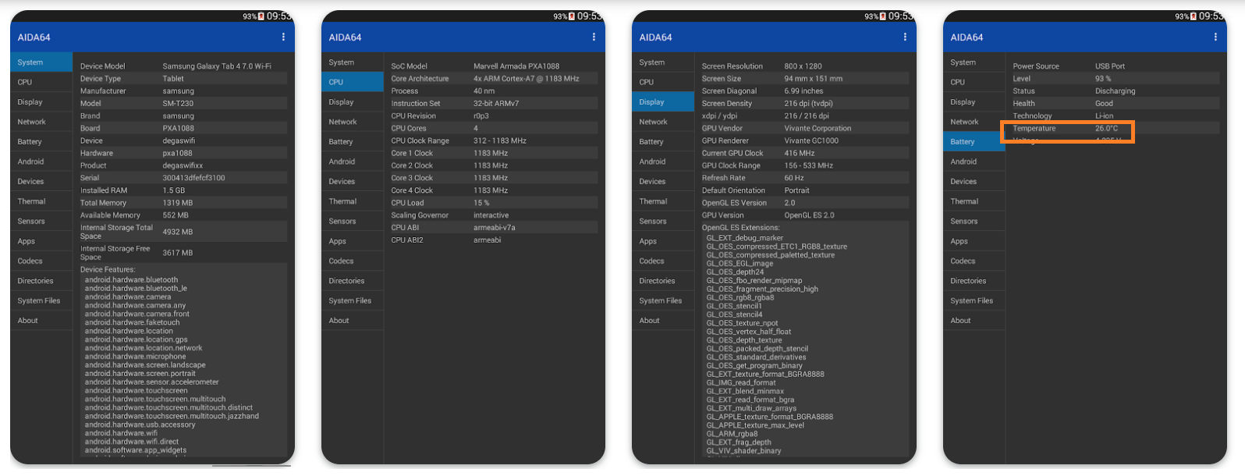Choose Devices in the Display screen sidebar
The height and width of the screenshot is (476, 1245).
point(663,182)
